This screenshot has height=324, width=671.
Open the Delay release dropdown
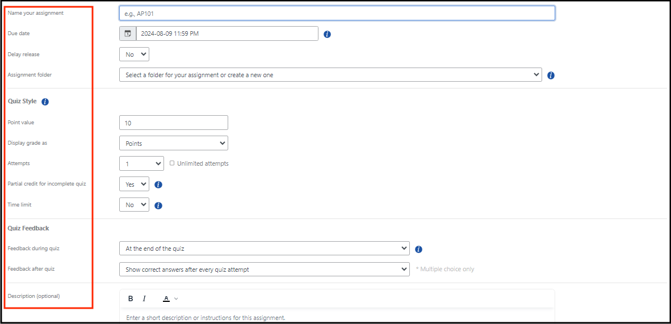[x=134, y=54]
